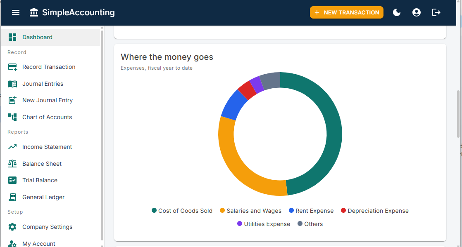
Task: Click the 'Where the money goes' heading
Action: tap(167, 57)
